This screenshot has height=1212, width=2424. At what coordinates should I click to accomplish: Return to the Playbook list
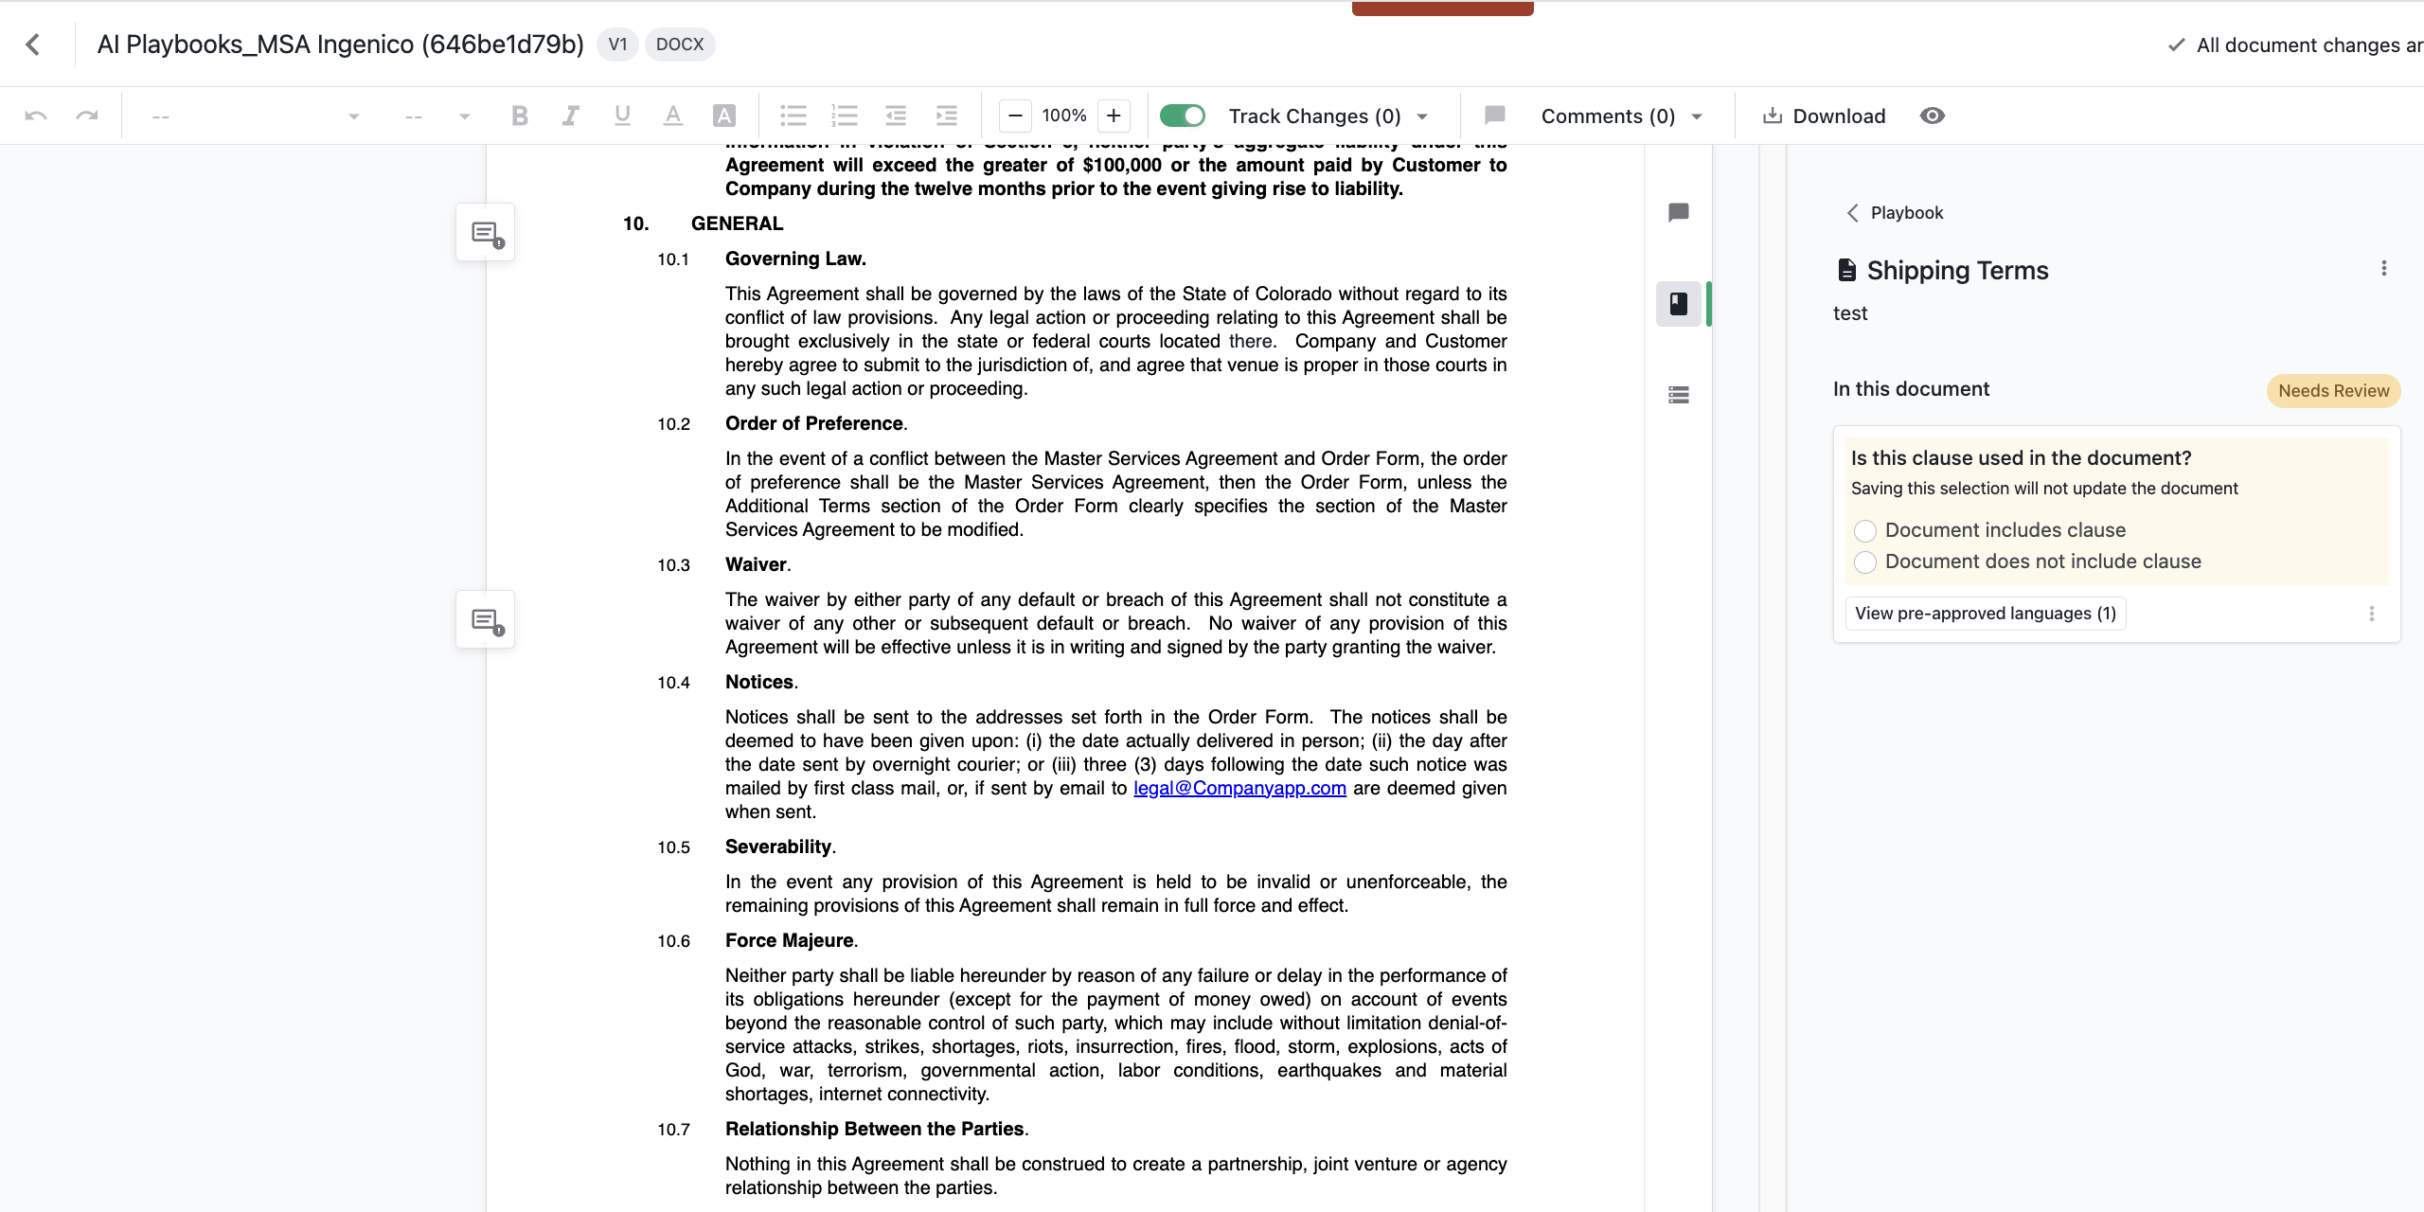pyautogui.click(x=1895, y=213)
